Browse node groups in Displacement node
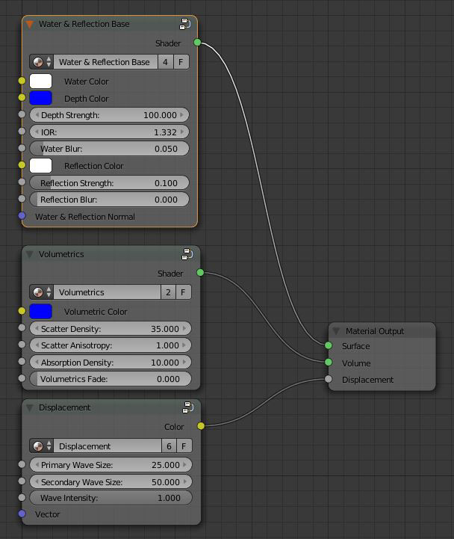The height and width of the screenshot is (539, 454). pyautogui.click(x=42, y=446)
